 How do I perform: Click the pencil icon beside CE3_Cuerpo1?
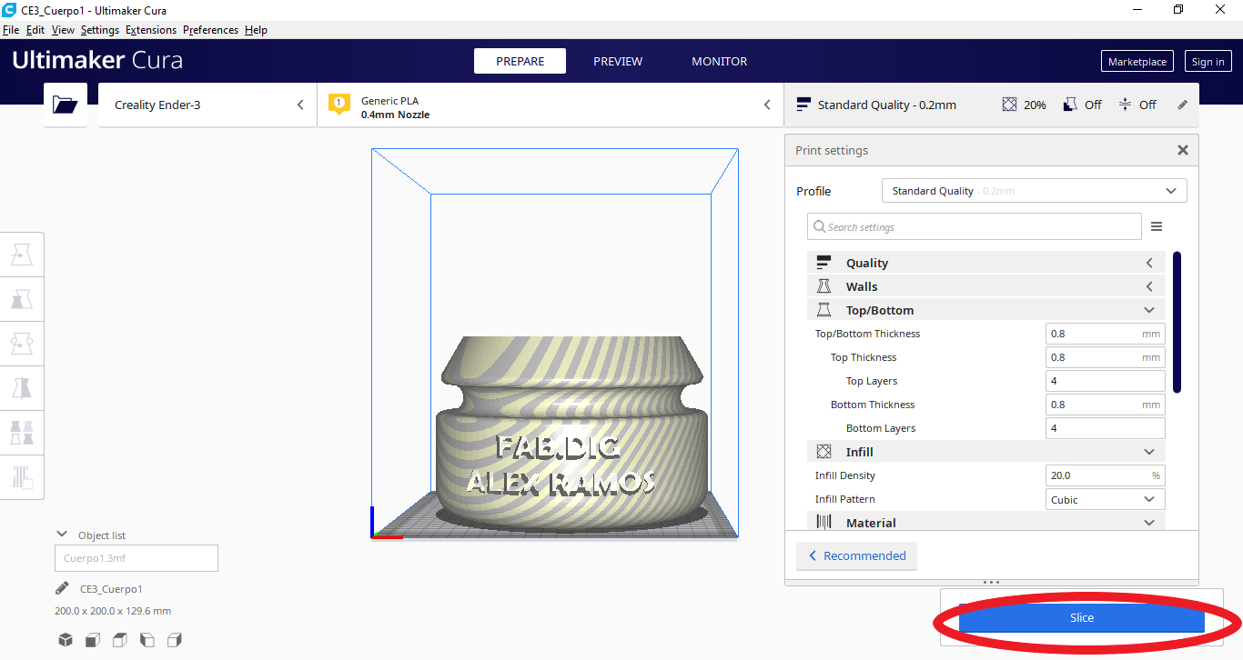point(62,588)
